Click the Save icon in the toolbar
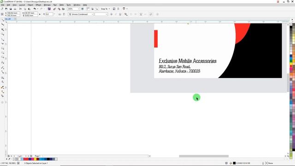 click(x=11, y=9)
